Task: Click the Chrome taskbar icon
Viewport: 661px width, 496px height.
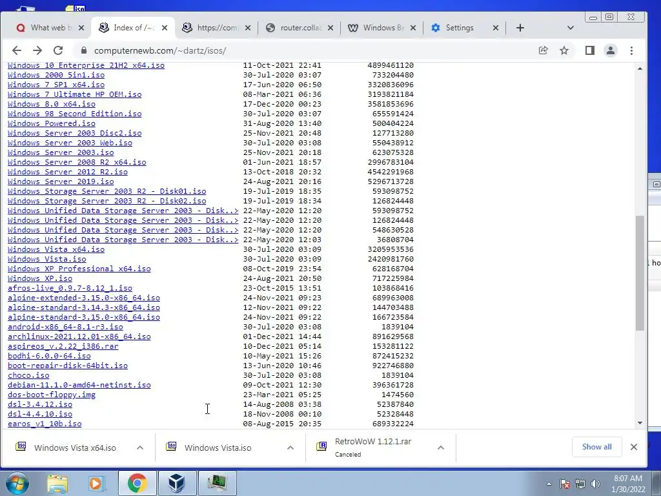Action: click(137, 483)
